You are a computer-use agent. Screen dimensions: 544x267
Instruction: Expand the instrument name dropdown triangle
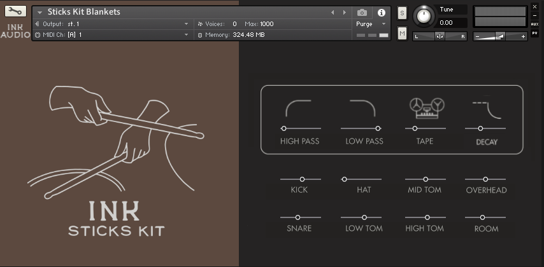click(40, 13)
